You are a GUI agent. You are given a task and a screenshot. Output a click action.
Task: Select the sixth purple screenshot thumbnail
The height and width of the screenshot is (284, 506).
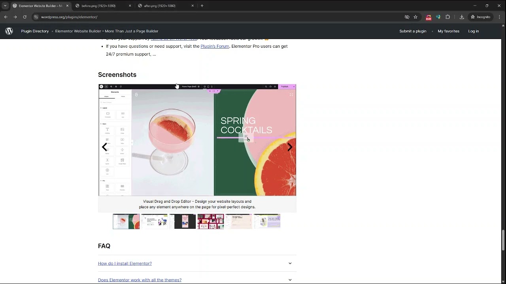pyautogui.click(x=267, y=221)
